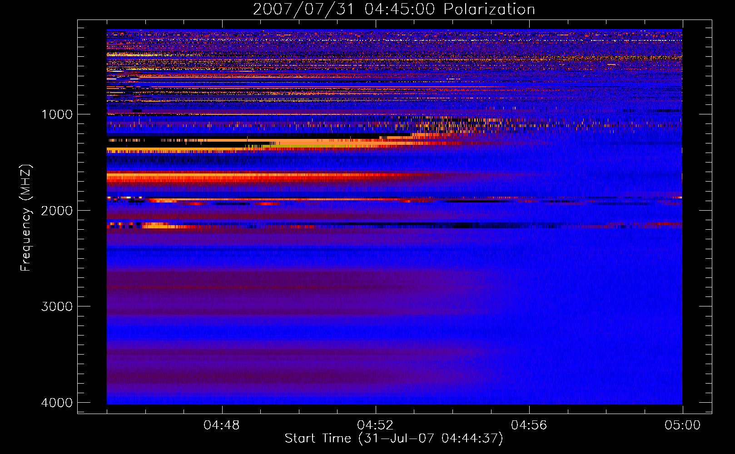Click the plot title '2007/07/31 04:45:00 Polarization'

click(x=394, y=9)
